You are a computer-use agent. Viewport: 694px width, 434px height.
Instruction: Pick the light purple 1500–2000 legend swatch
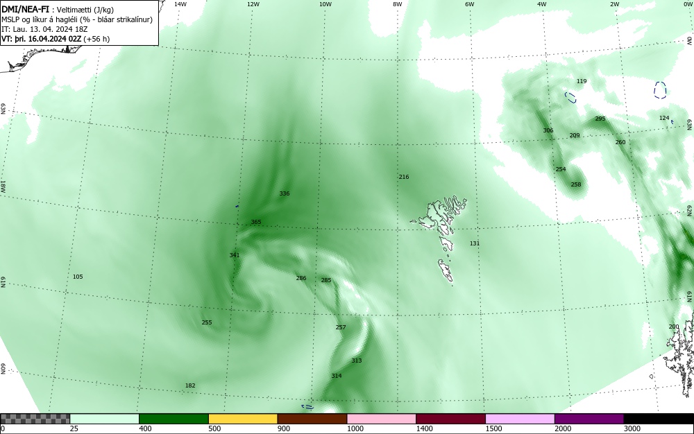click(x=520, y=419)
